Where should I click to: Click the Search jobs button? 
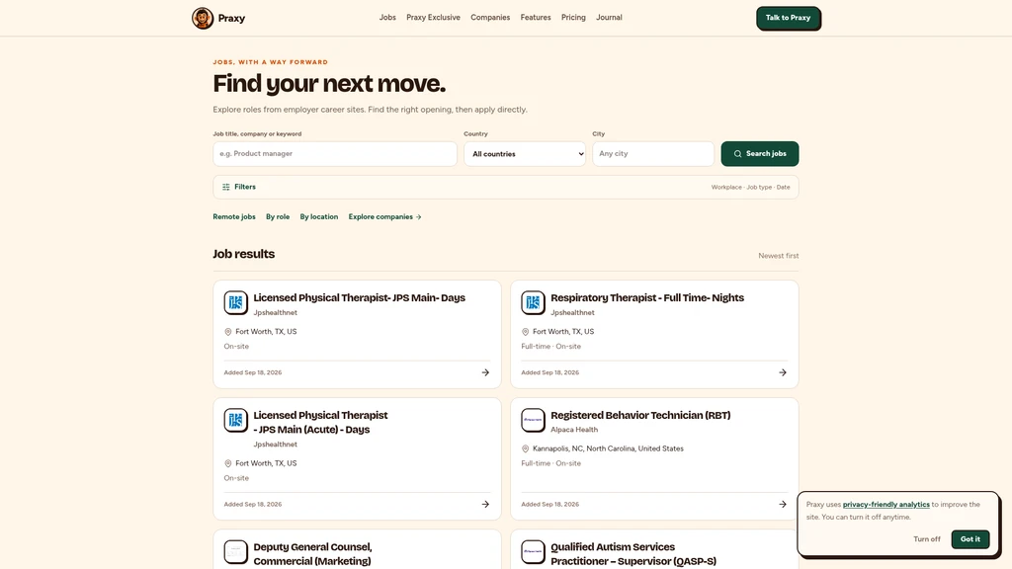click(760, 154)
